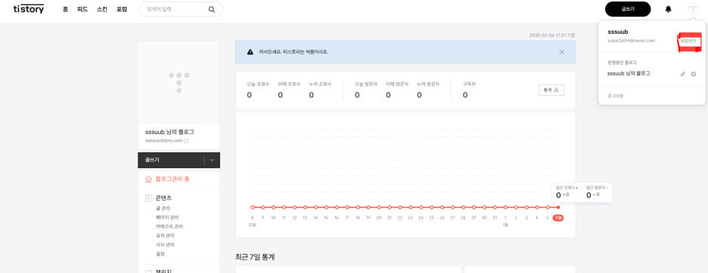The width and height of the screenshot is (708, 273).
Task: Click the 누적 방문자 stat
Action: point(428,90)
